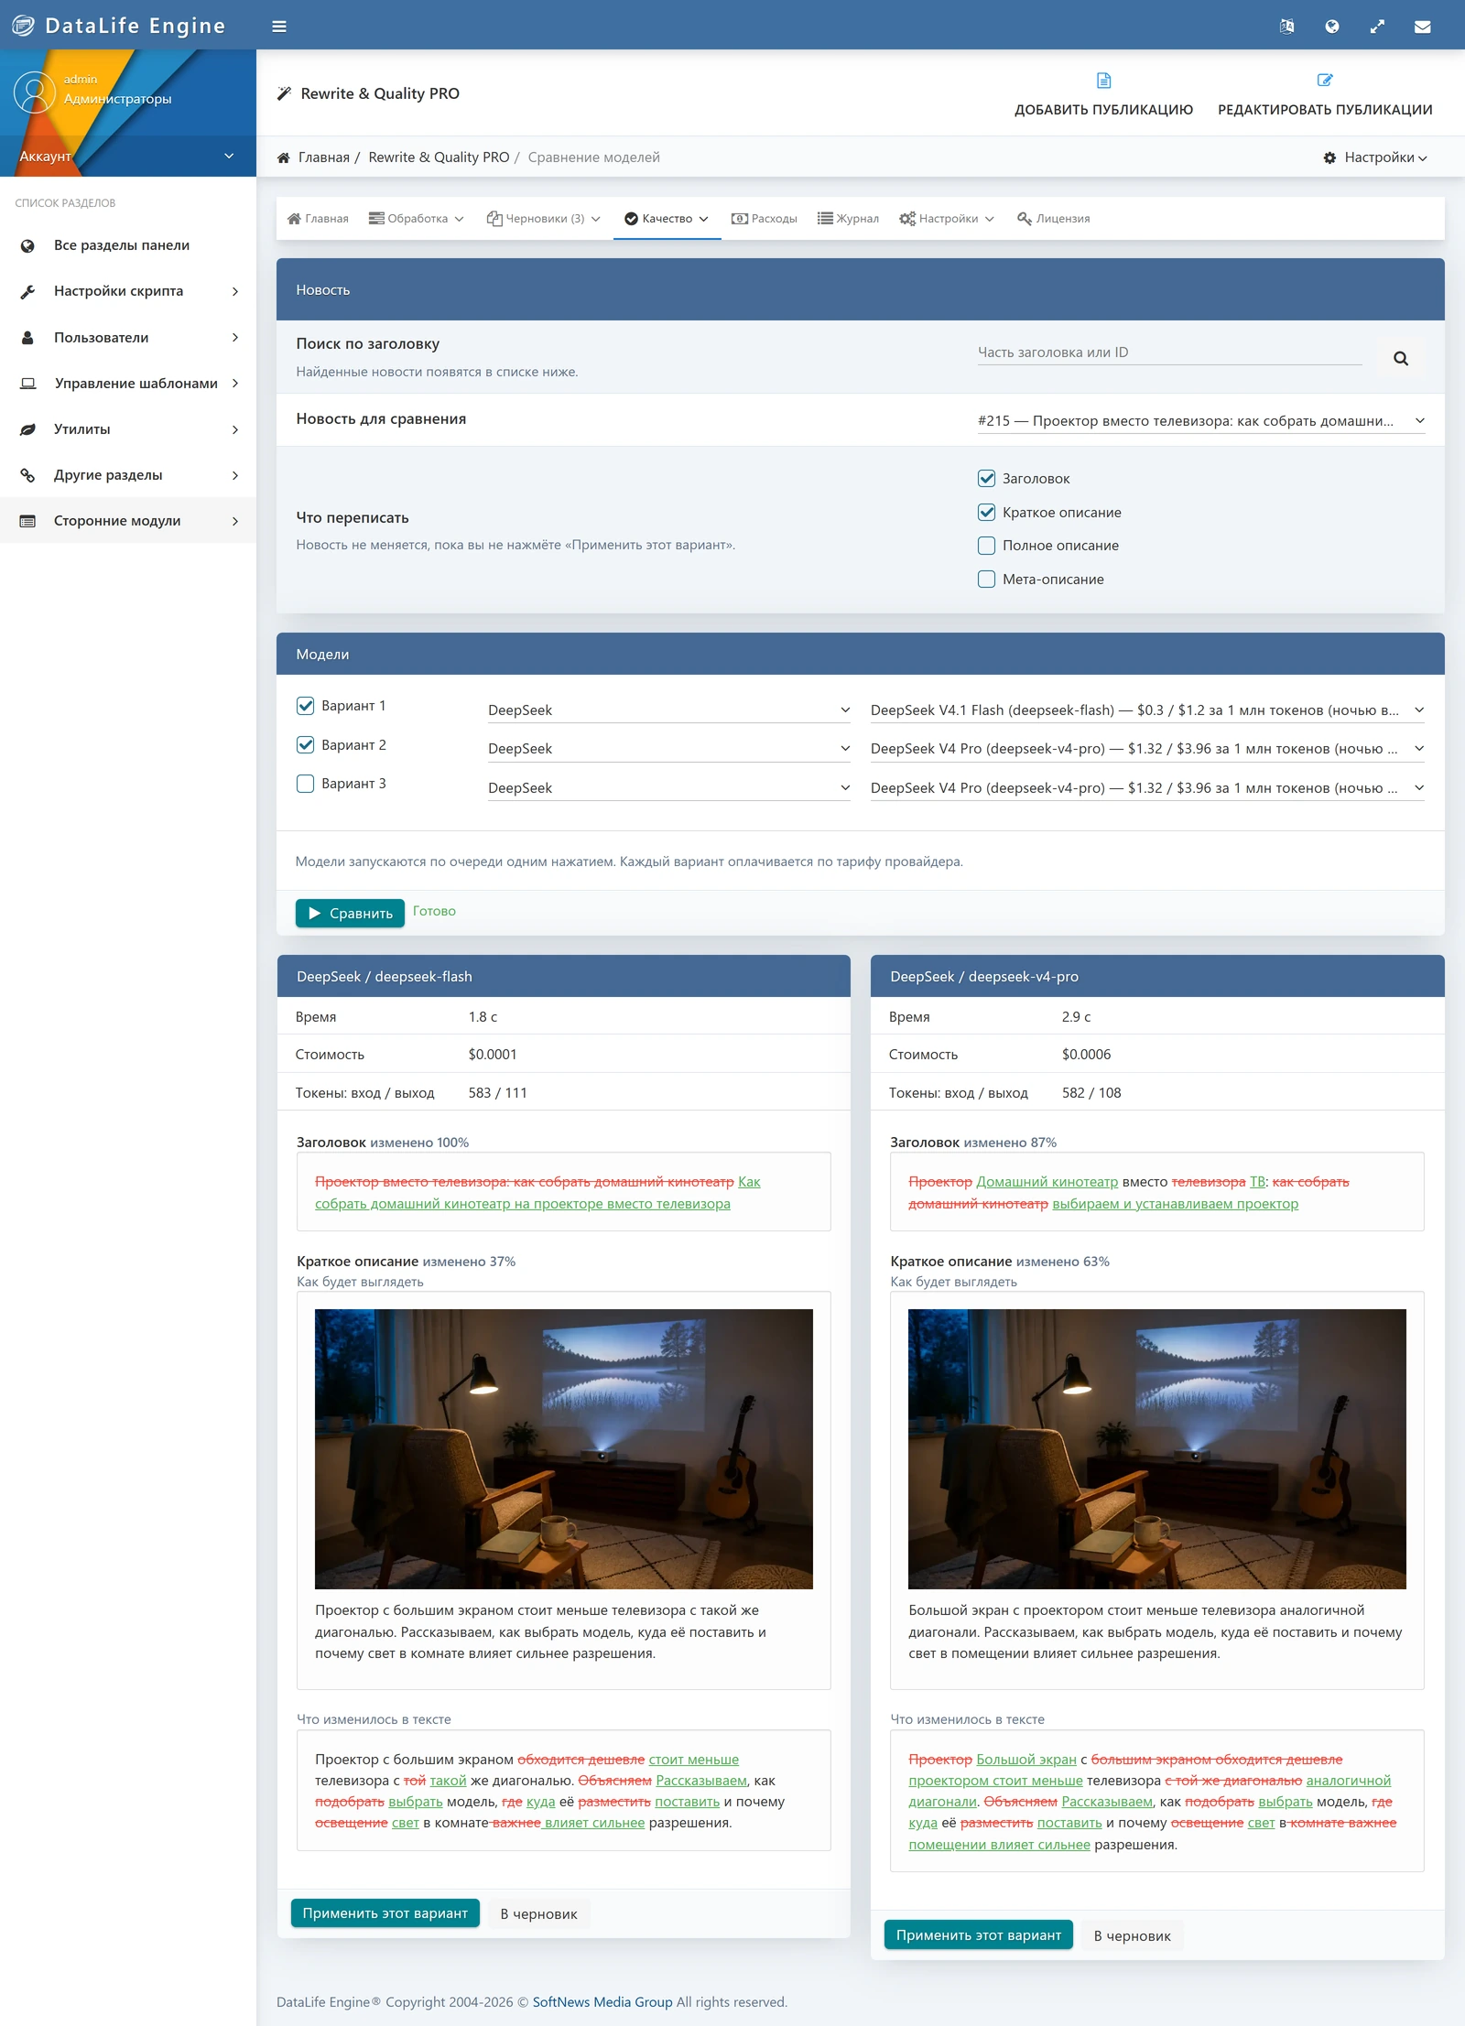The image size is (1465, 2026).
Task: Click the key icon of Лицензия tab
Action: [1025, 219]
